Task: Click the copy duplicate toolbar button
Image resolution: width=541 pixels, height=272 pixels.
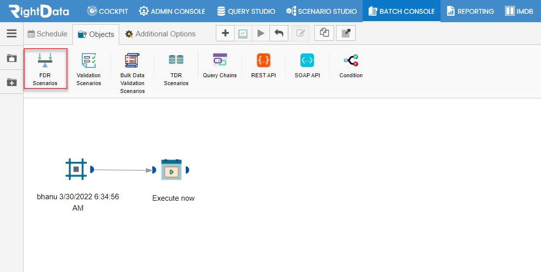Action: pos(324,33)
